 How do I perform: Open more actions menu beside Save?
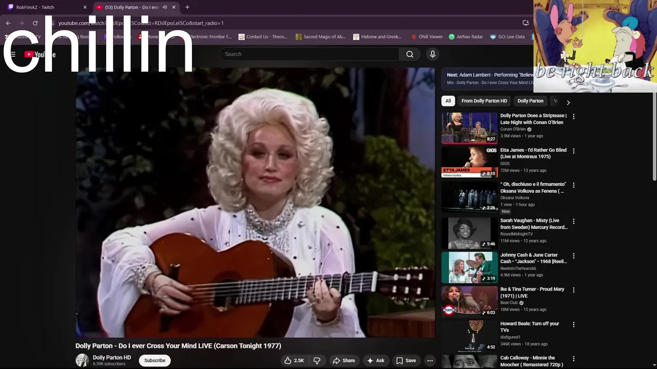(x=430, y=360)
